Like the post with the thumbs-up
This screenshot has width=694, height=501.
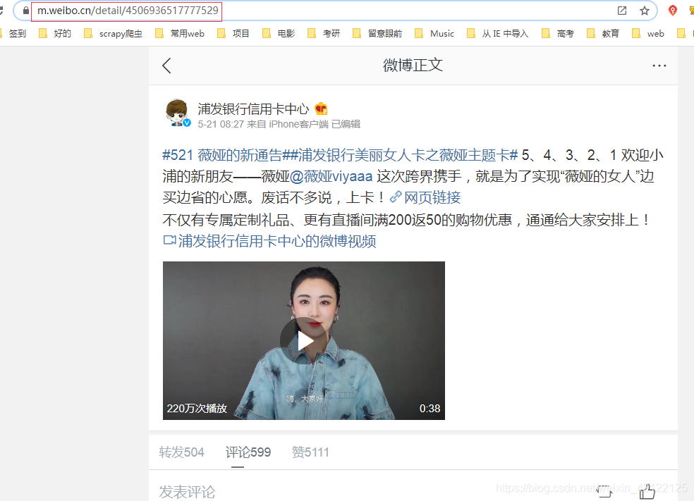pos(646,492)
